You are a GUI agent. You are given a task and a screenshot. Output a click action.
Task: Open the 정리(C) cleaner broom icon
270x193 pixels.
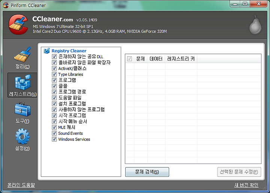[x=22, y=54]
